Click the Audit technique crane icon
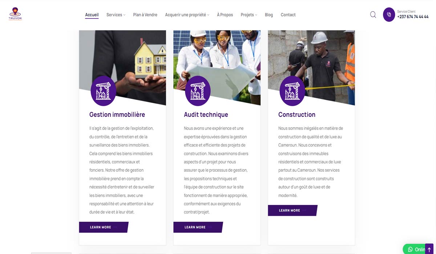The width and height of the screenshot is (436, 254). coord(198,91)
